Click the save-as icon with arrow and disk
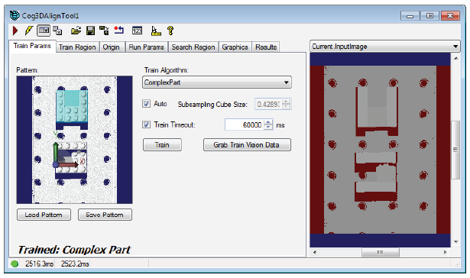This screenshot has width=470, height=278. tap(104, 31)
